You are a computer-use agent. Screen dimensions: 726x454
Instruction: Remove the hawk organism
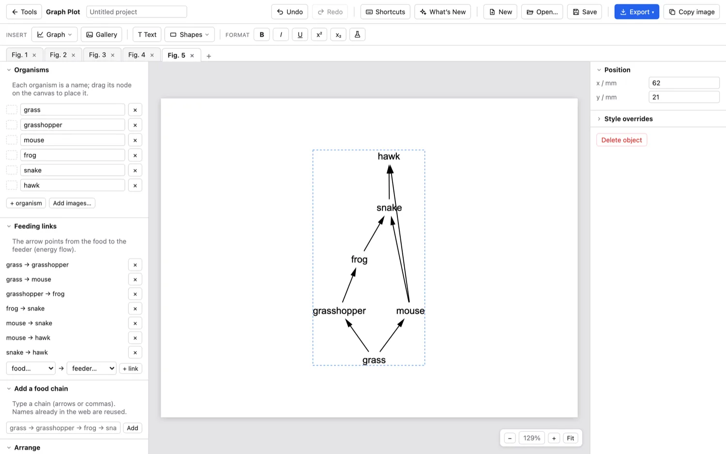tap(135, 186)
